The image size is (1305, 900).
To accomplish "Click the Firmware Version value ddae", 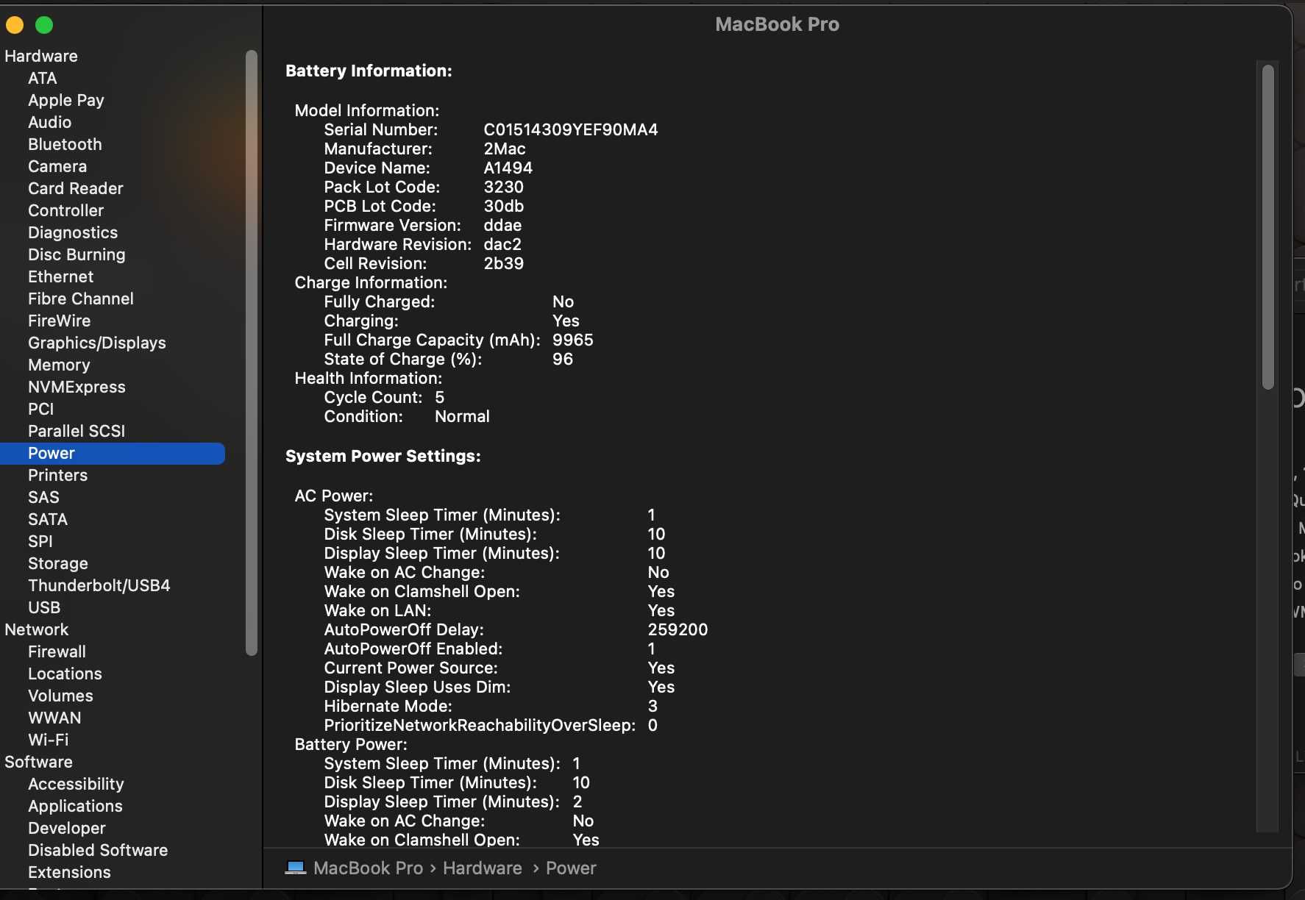I will click(x=502, y=225).
